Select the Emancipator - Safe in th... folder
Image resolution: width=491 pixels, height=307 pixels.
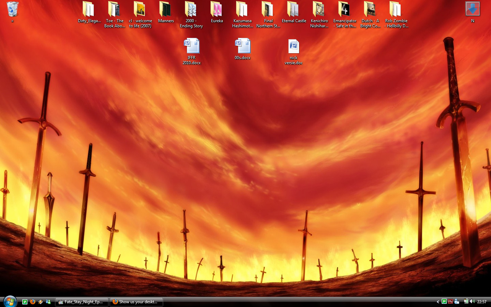[345, 14]
